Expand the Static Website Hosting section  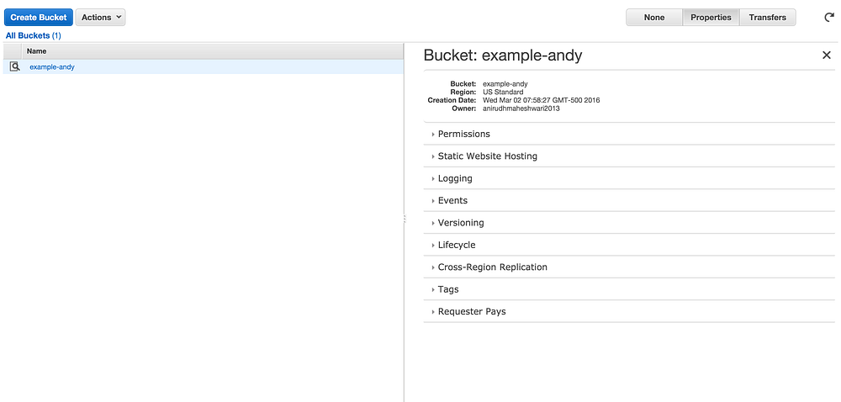pos(629,156)
